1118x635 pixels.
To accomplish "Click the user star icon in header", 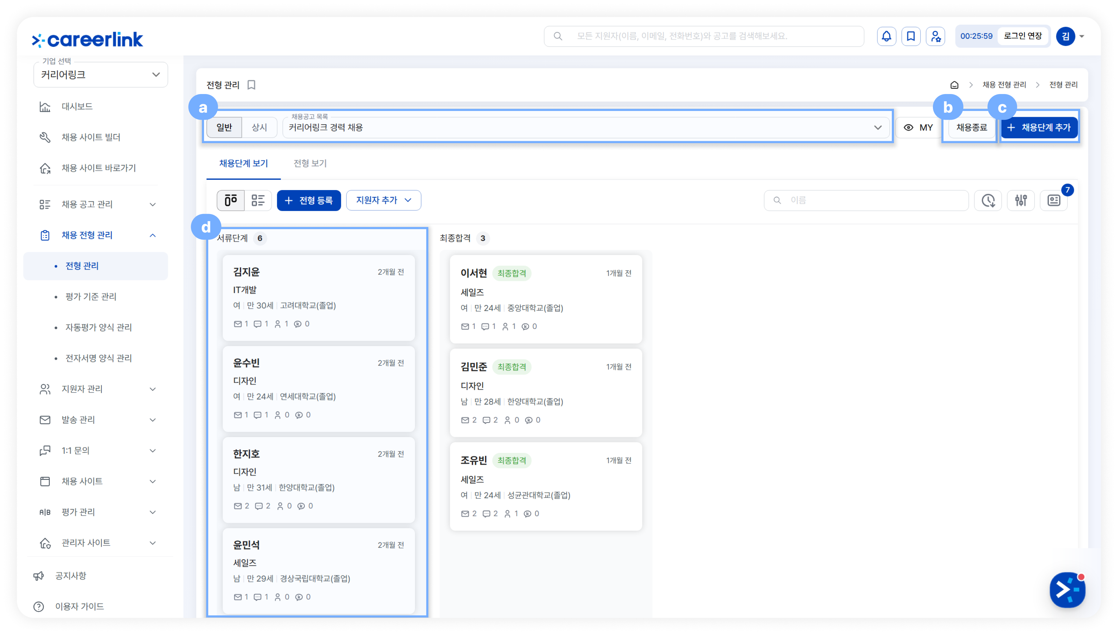I will coord(935,36).
